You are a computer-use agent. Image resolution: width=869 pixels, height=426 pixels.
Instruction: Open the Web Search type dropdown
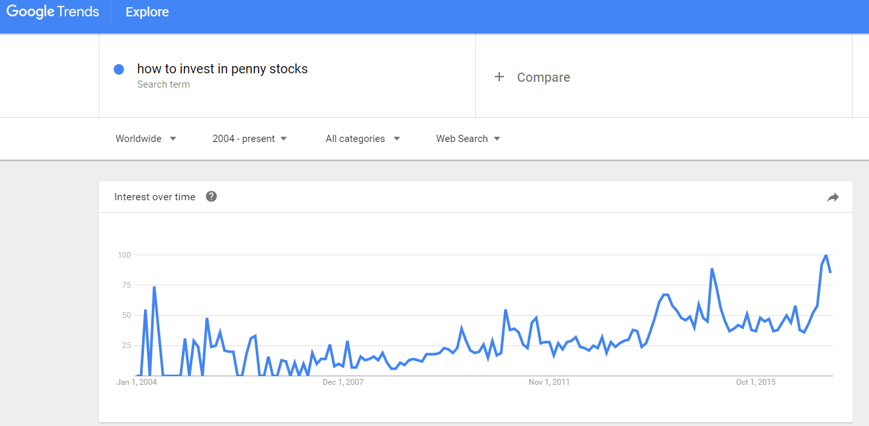pos(468,139)
